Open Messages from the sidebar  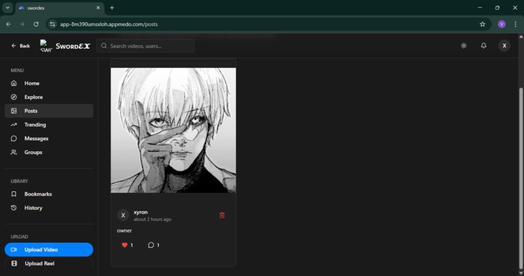(x=49, y=138)
